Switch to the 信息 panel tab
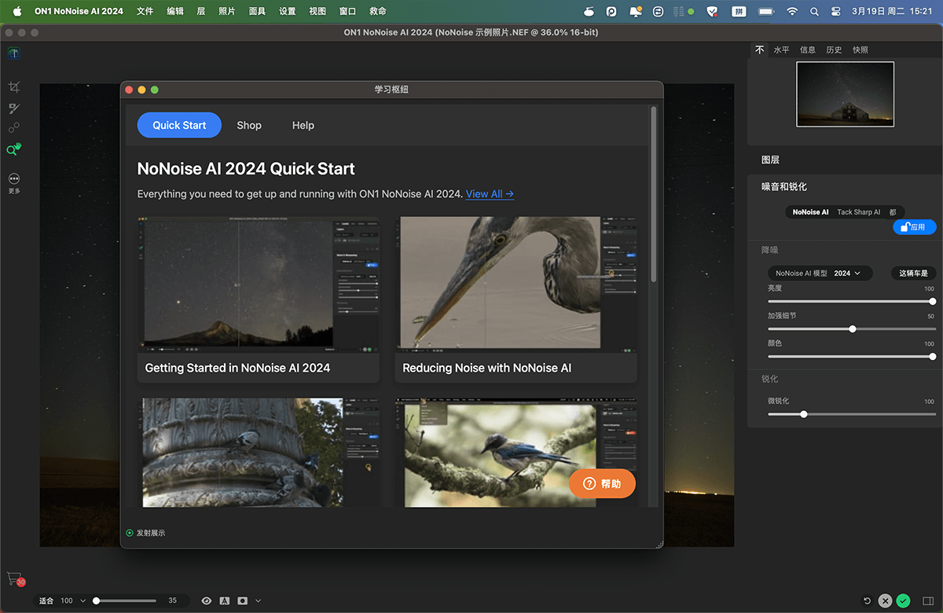This screenshot has height=613, width=943. 808,50
